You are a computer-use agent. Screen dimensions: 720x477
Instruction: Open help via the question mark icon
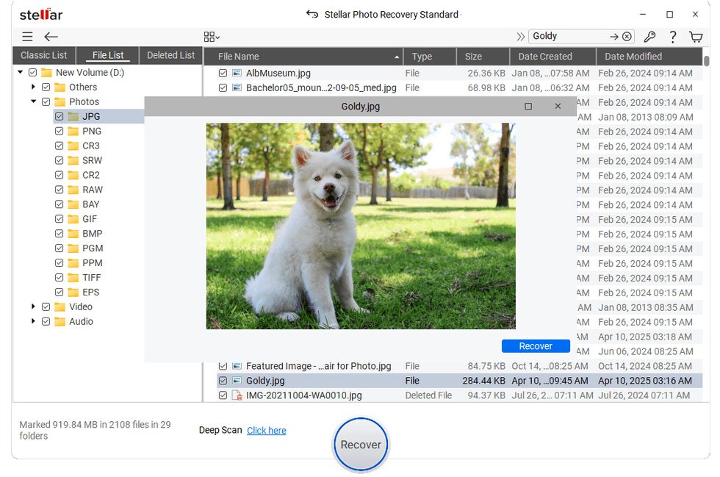click(x=674, y=36)
